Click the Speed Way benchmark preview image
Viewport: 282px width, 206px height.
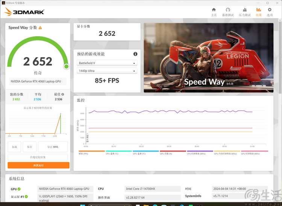click(208, 58)
